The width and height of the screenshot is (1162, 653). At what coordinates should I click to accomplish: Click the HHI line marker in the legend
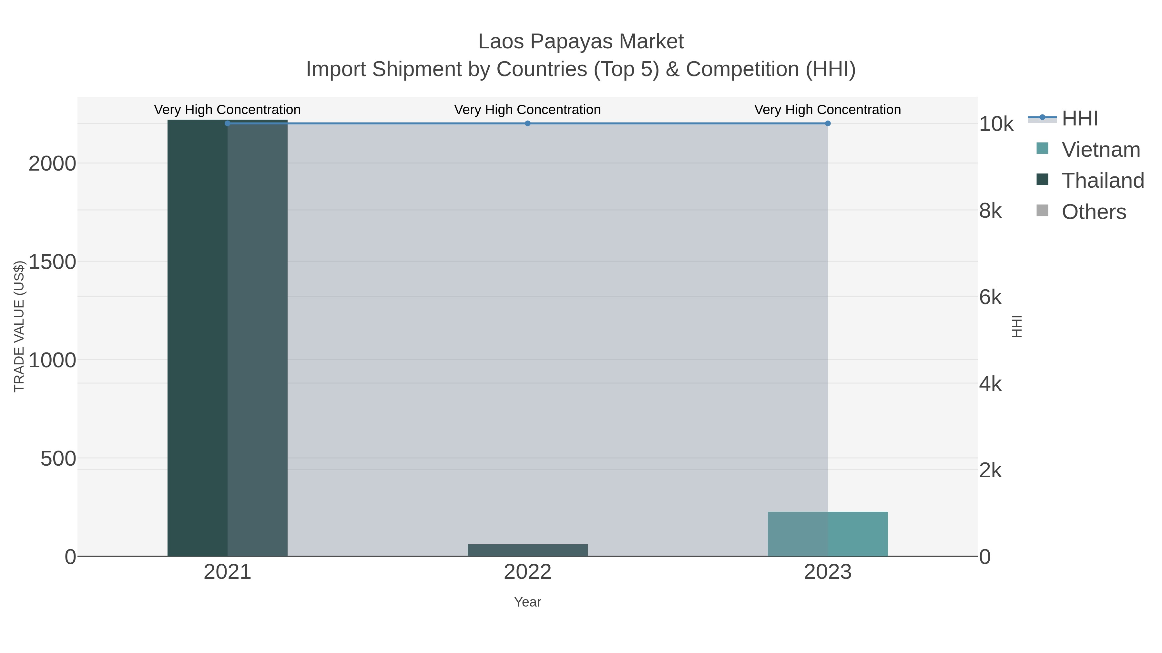pos(1043,118)
